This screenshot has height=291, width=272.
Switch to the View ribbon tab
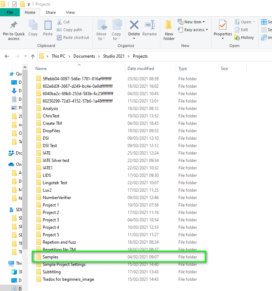pos(70,12)
